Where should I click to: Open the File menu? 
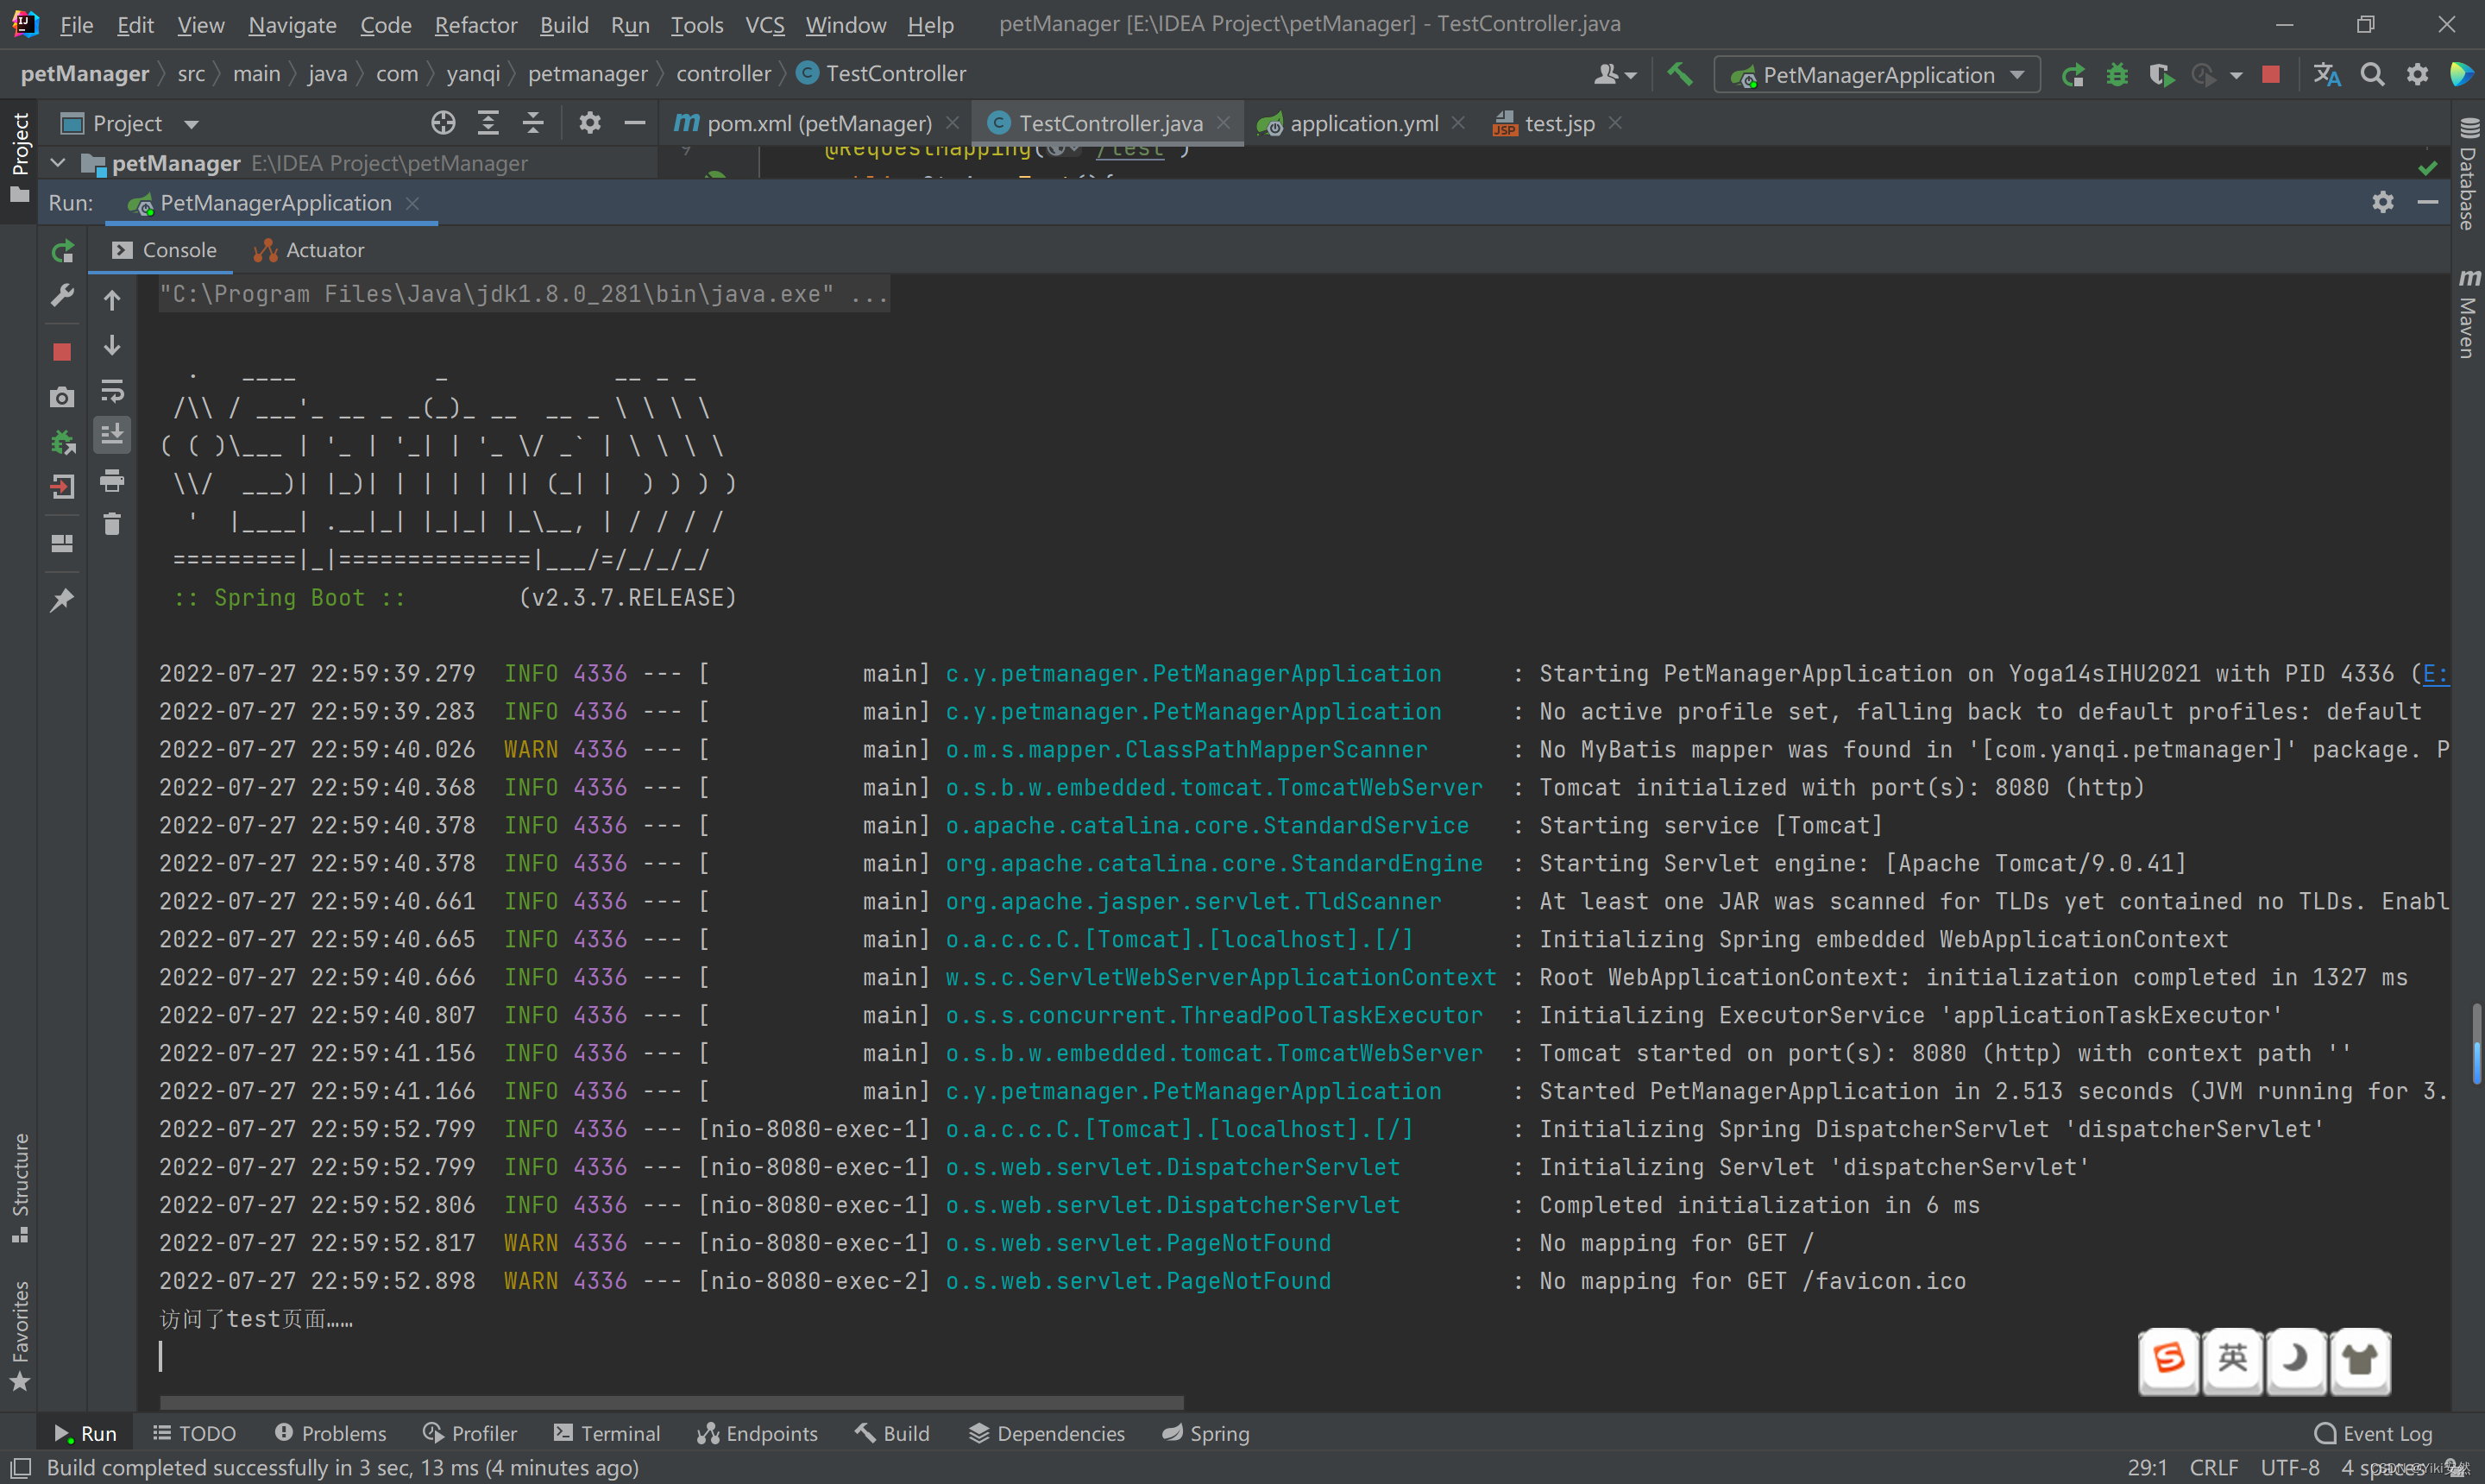(x=76, y=25)
